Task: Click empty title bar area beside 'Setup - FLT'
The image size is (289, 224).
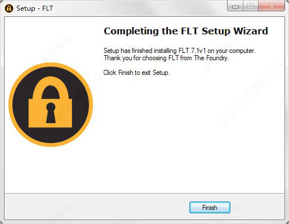Action: (x=139, y=8)
